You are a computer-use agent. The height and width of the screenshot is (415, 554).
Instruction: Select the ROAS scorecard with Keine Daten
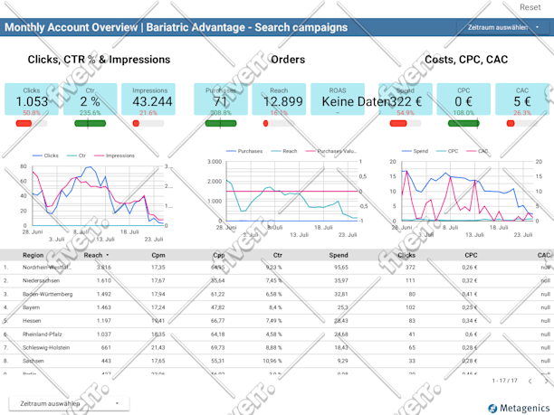pos(338,99)
